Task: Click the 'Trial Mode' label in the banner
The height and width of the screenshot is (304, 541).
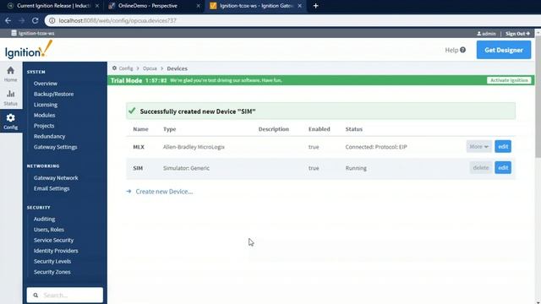Action: coord(126,80)
